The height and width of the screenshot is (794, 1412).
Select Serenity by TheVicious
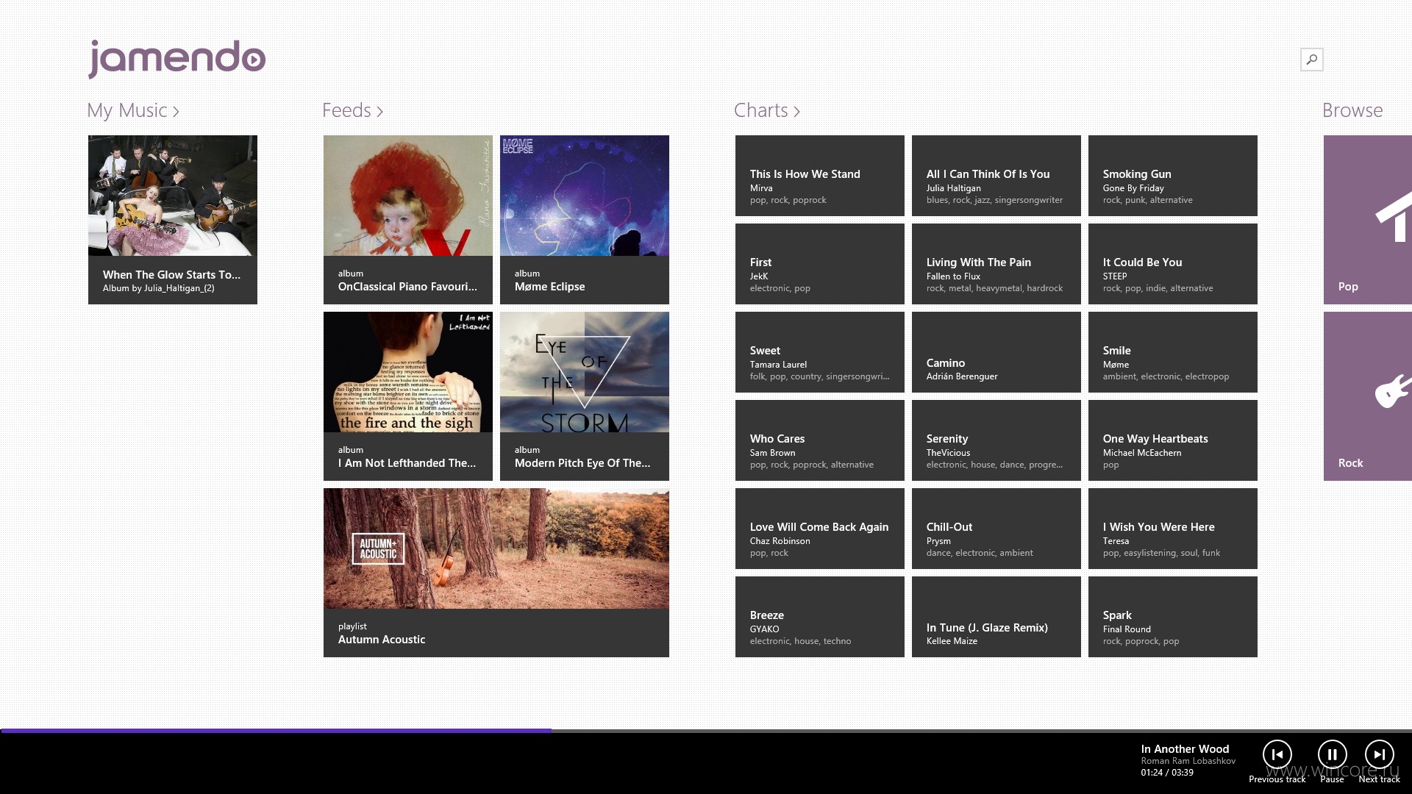(996, 440)
